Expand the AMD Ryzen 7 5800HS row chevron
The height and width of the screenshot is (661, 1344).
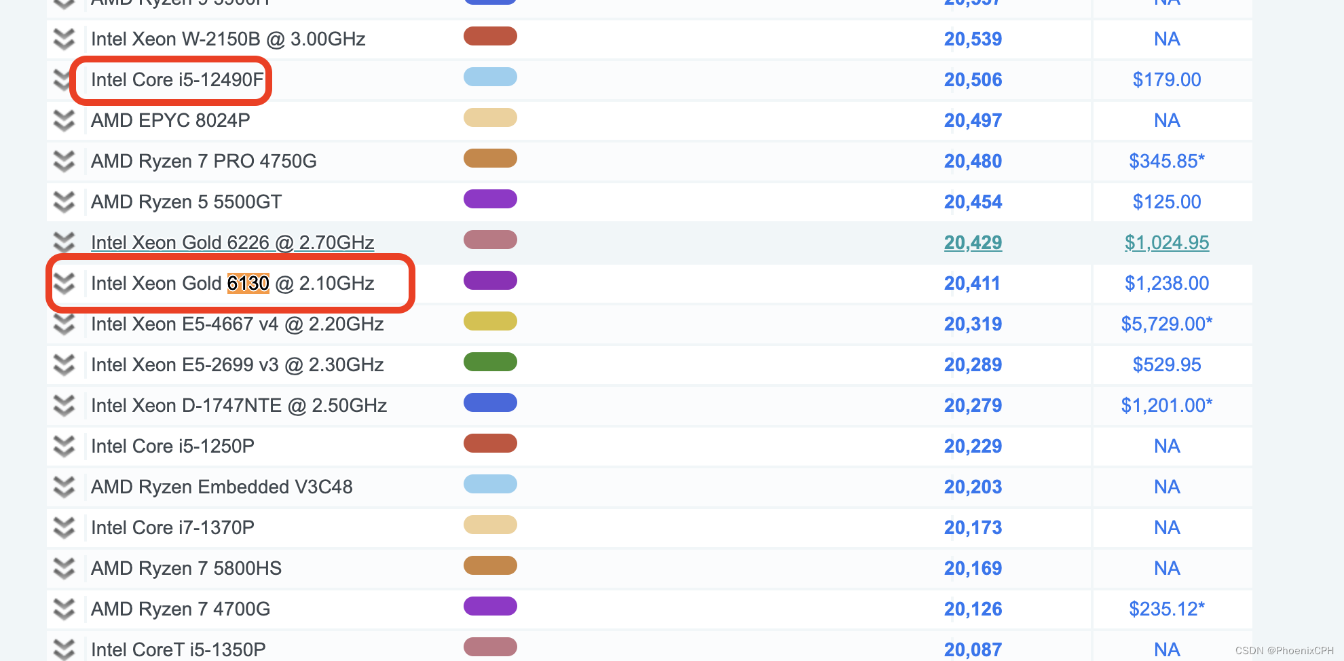click(64, 569)
